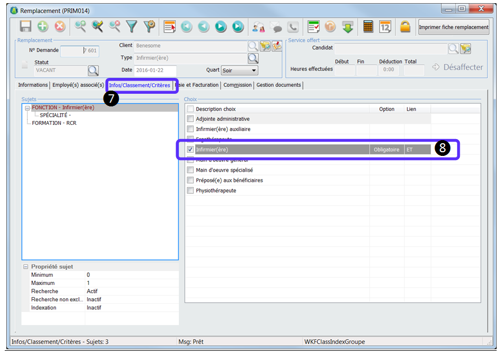Click Imprimer fiche remplacement button
The width and height of the screenshot is (504, 355).
453,27
